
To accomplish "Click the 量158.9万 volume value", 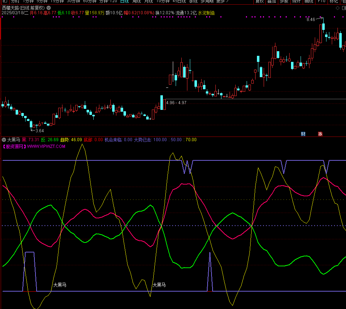I will [95, 13].
